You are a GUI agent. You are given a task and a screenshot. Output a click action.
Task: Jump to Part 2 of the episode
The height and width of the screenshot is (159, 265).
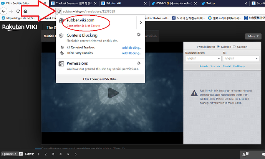point(46,154)
